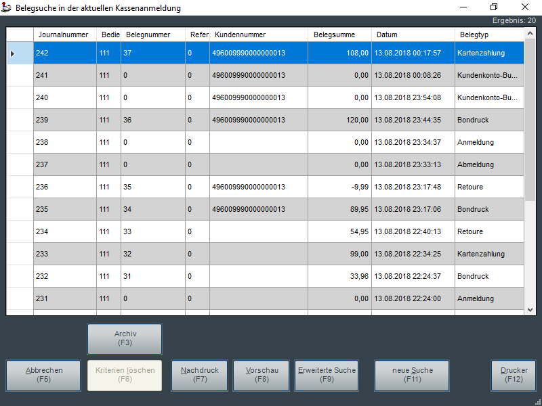
Task: Maximize the Belegsuche window
Action: pos(494,7)
